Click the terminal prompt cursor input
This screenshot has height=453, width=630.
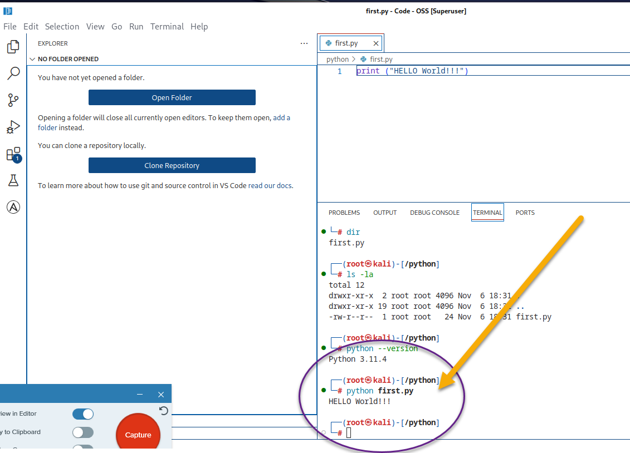(348, 432)
